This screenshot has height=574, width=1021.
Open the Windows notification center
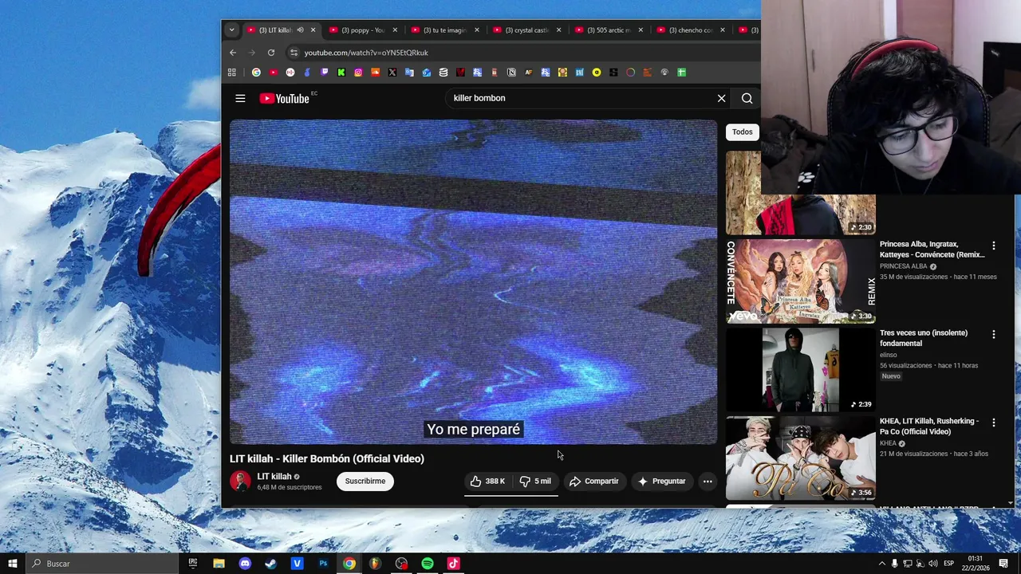click(1003, 564)
